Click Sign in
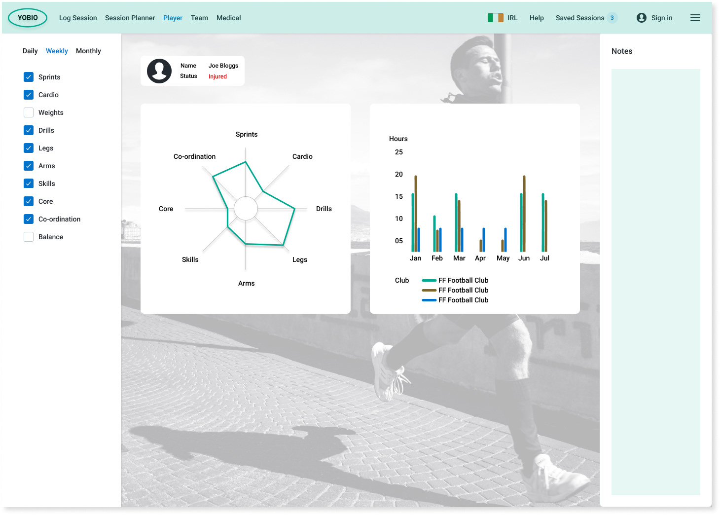This screenshot has height=515, width=720. click(662, 18)
